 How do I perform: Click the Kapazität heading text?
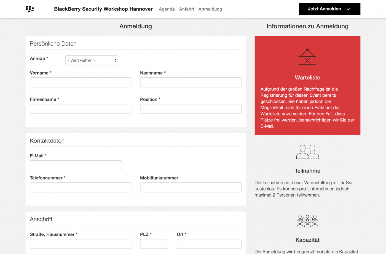307,240
